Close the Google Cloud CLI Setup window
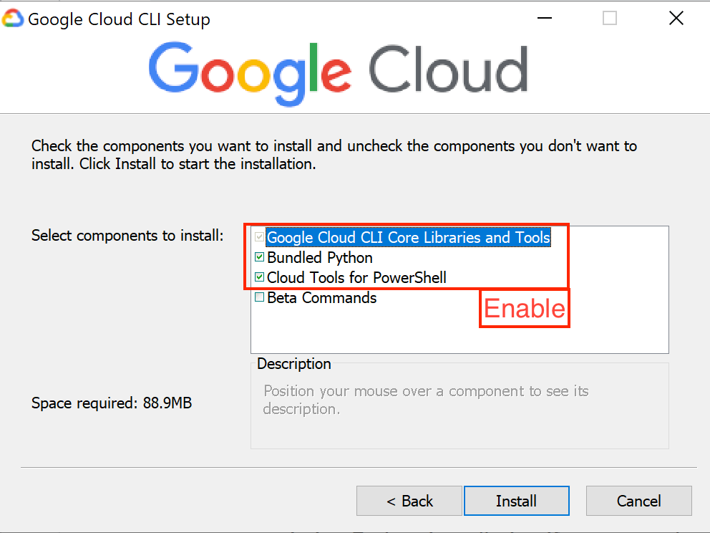The image size is (710, 533). pyautogui.click(x=676, y=19)
